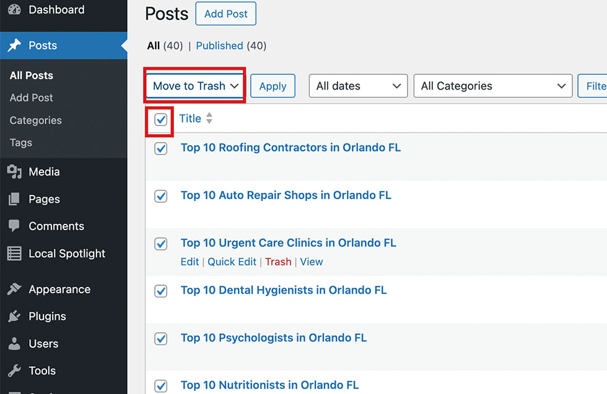Image resolution: width=607 pixels, height=394 pixels.
Task: Uncheck the Roofing Contractors post checkbox
Action: [x=161, y=148]
